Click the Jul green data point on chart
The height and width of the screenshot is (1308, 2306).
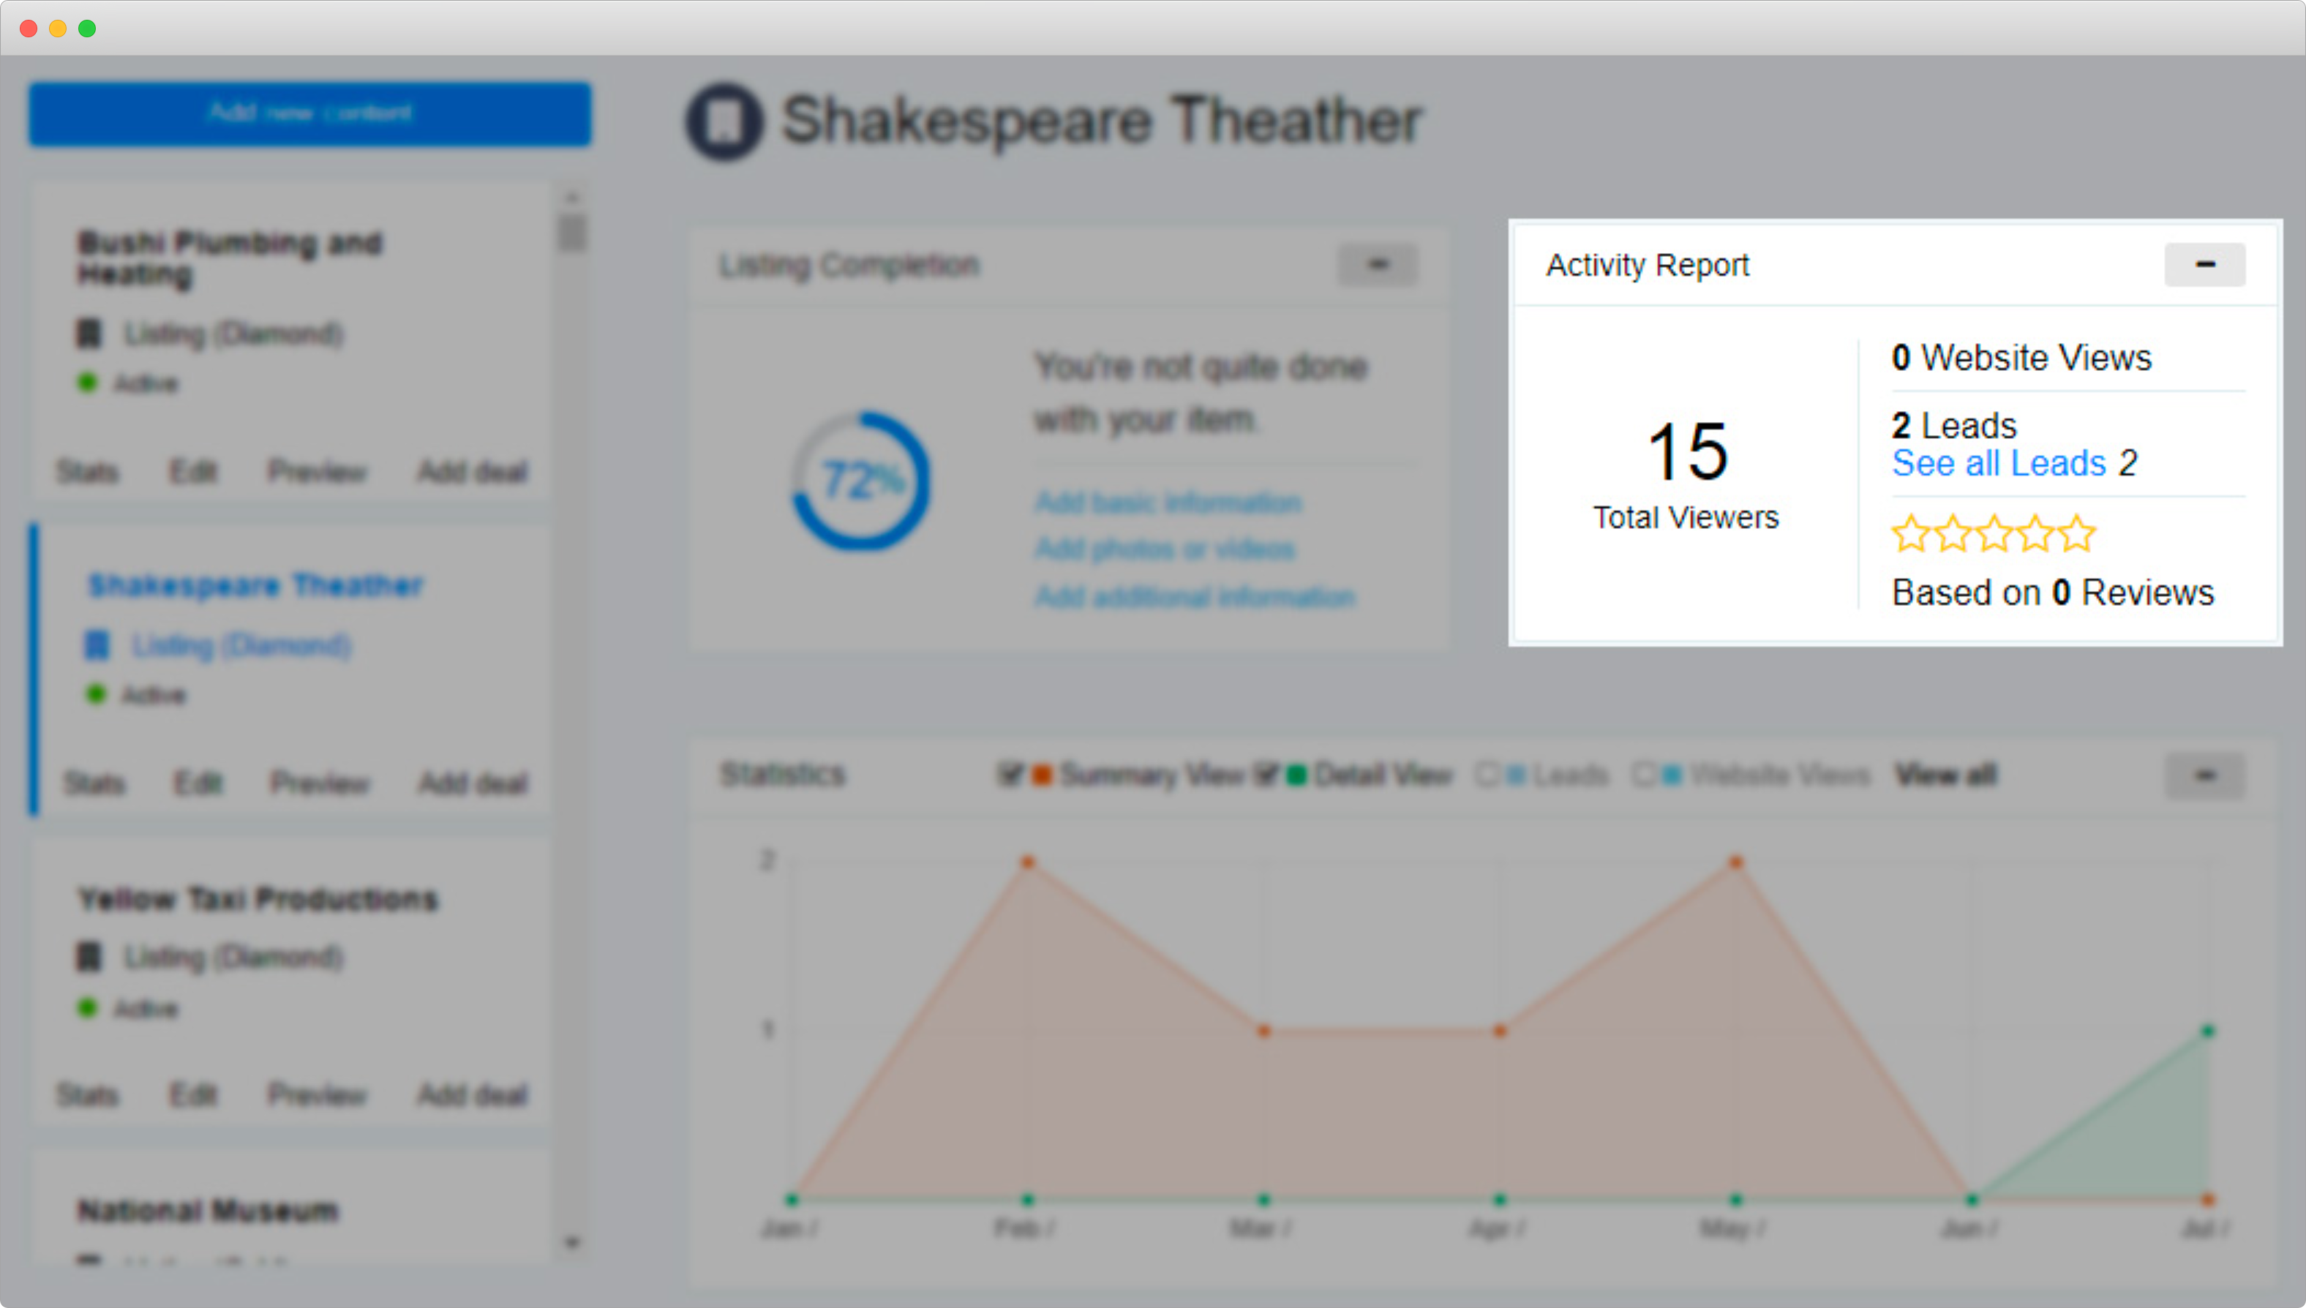(x=2208, y=1031)
